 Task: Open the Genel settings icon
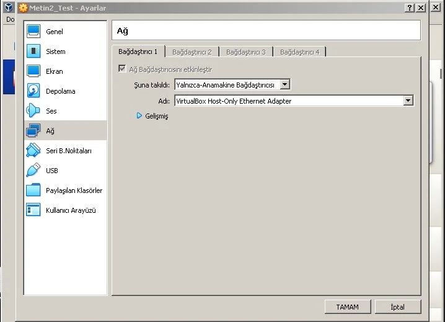click(x=33, y=31)
